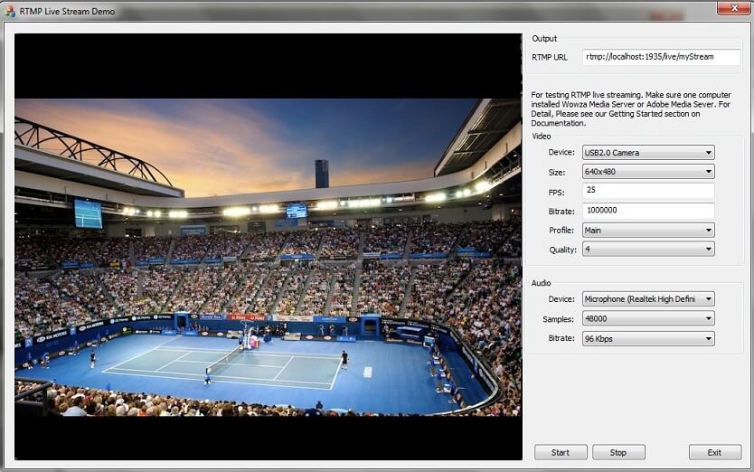Click into the FPS field showing 25
Image resolution: width=754 pixels, height=472 pixels.
pos(648,190)
